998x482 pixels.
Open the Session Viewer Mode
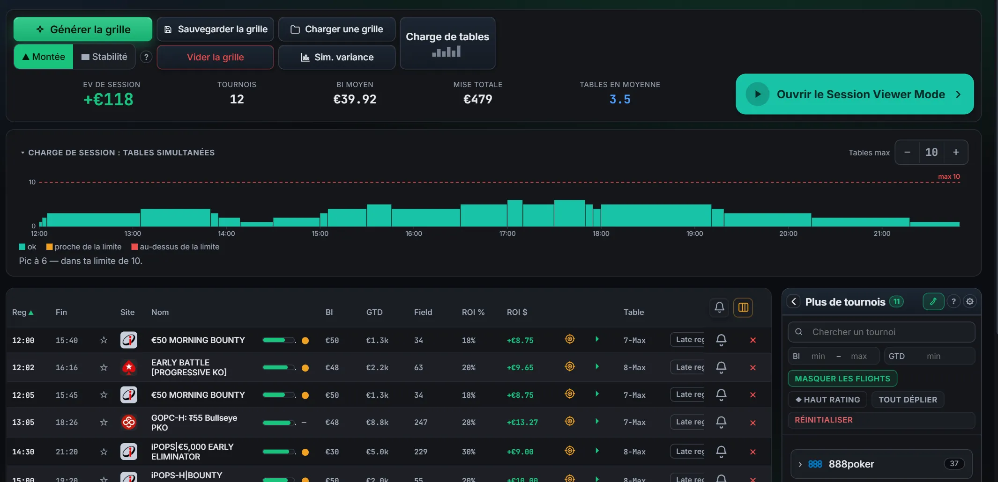855,94
